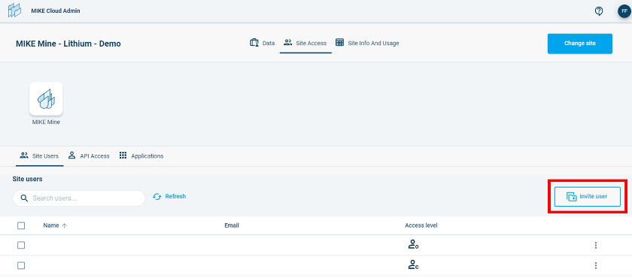Select the Site Users sub-tab
The width and height of the screenshot is (632, 278).
click(39, 156)
